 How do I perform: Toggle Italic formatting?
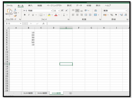point(29,15)
